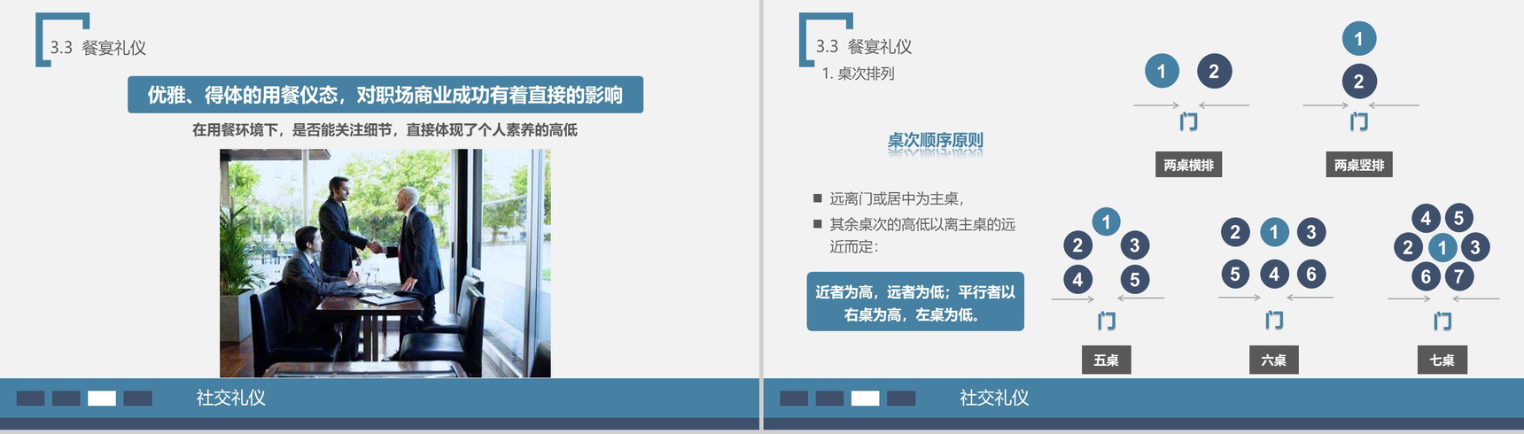Select circle 5 in the 五桌 diagram
Image resolution: width=1524 pixels, height=434 pixels.
[1135, 280]
